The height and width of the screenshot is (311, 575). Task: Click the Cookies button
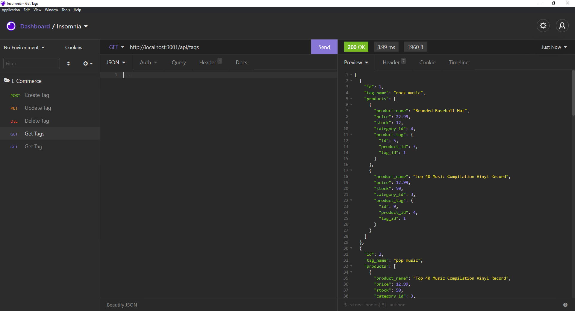click(x=74, y=47)
